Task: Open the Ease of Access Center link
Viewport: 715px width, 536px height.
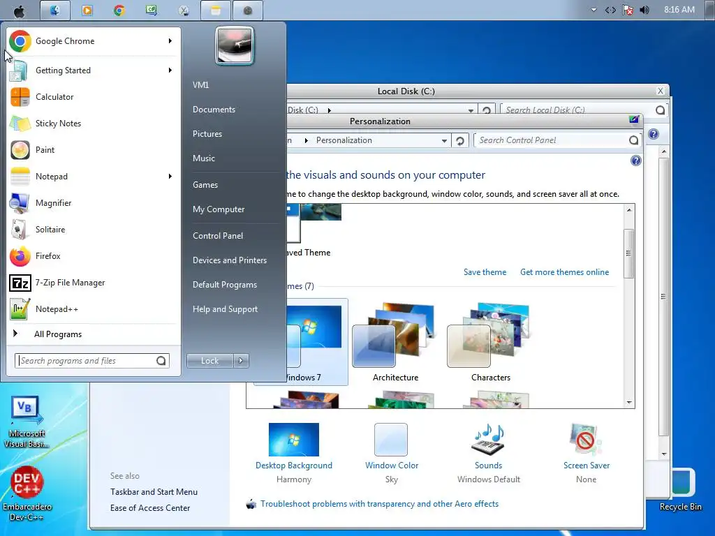Action: 150,508
